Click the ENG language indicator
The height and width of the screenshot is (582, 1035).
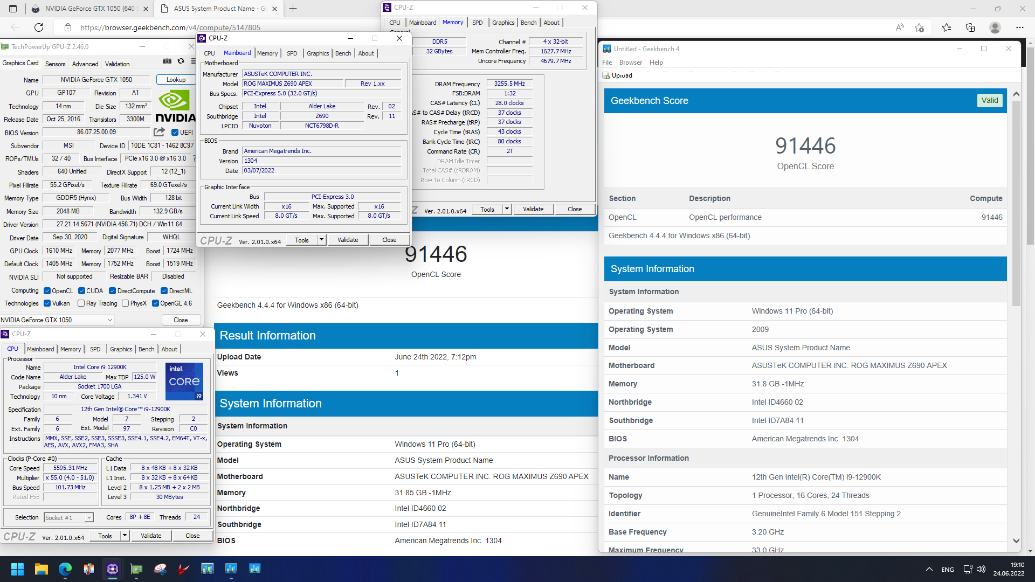click(947, 569)
